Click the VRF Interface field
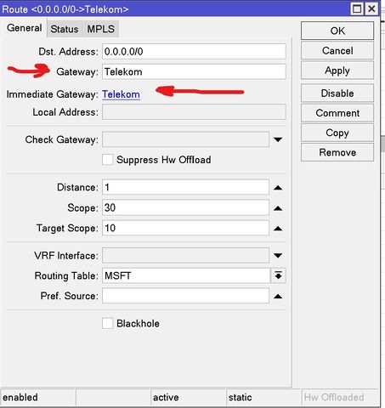 click(185, 256)
